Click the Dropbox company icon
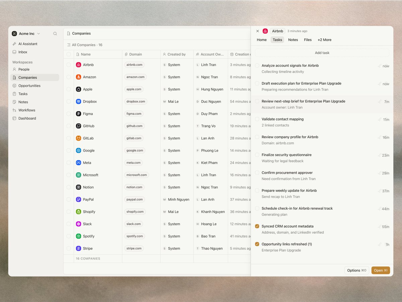Viewport: 402px width, 302px height. [78, 102]
